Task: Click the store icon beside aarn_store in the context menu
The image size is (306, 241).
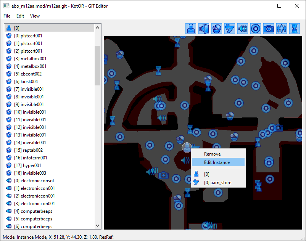Action: 196,183
